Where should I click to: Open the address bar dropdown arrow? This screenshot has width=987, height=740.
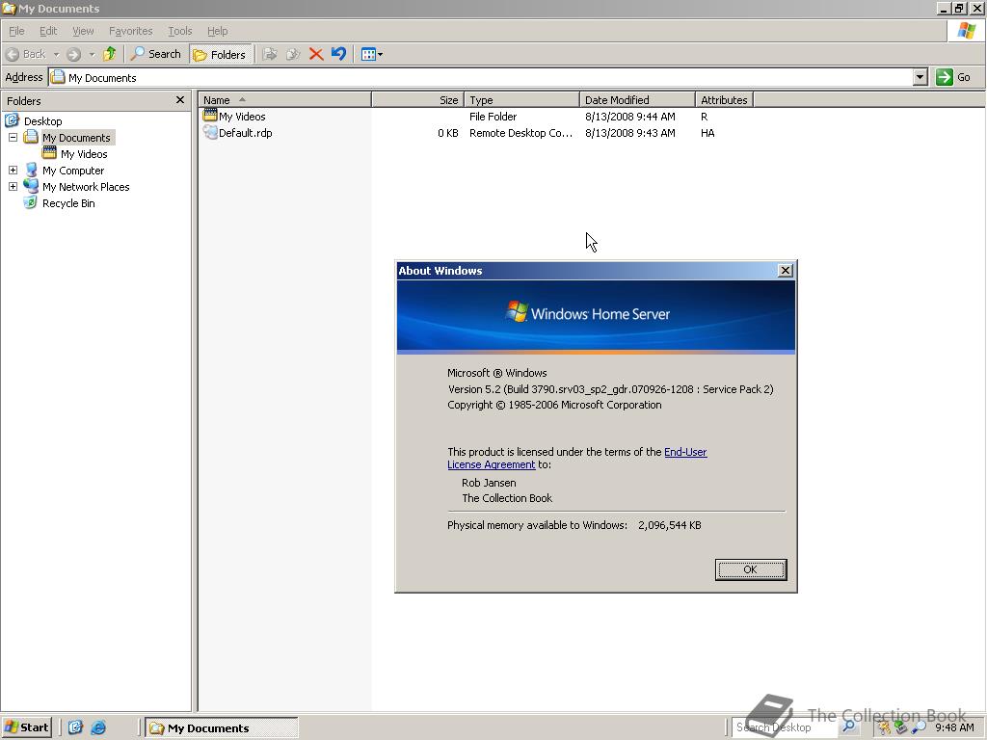pos(920,77)
